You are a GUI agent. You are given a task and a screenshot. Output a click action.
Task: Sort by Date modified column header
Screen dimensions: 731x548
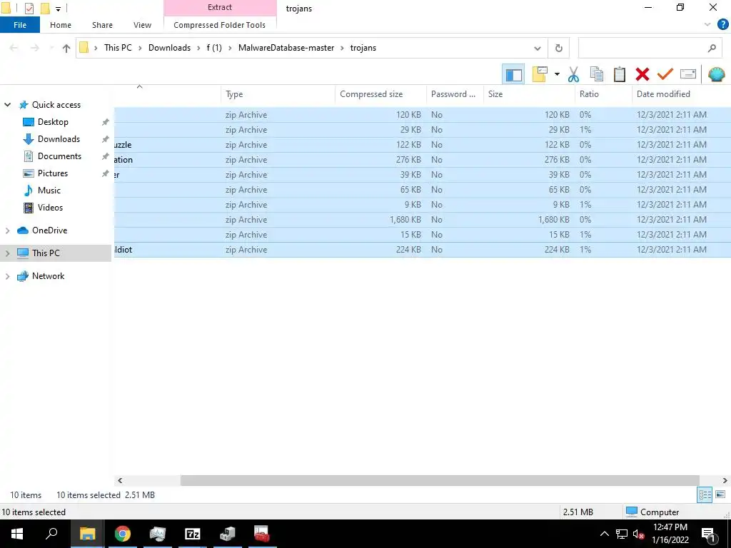click(x=680, y=94)
